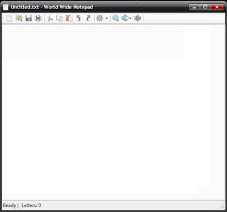Save the document with the floppy disk icon
The image size is (227, 212).
pos(28,18)
